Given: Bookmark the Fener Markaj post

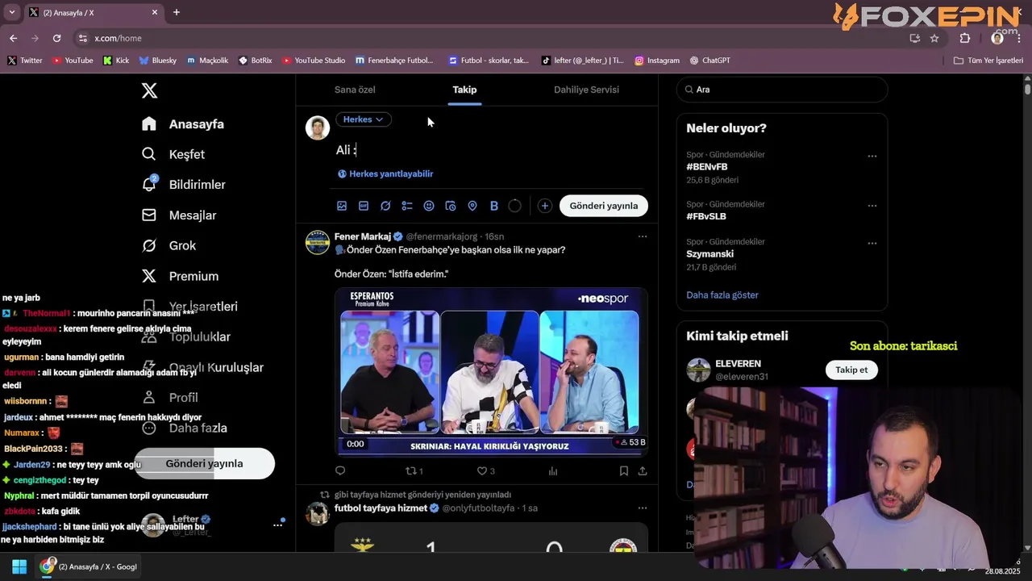Looking at the screenshot, I should (x=624, y=470).
